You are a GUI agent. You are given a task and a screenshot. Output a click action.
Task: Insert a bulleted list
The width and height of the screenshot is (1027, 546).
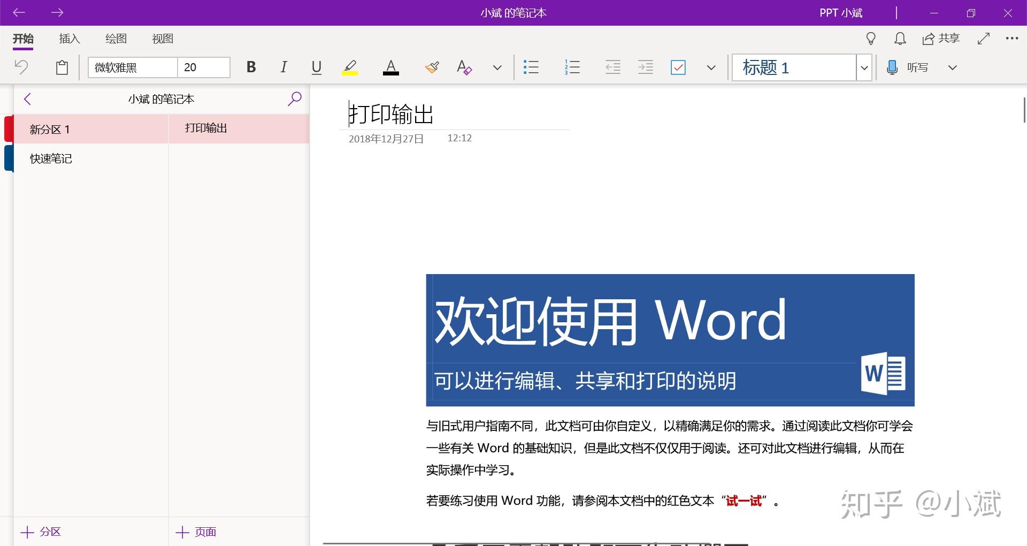pyautogui.click(x=531, y=67)
